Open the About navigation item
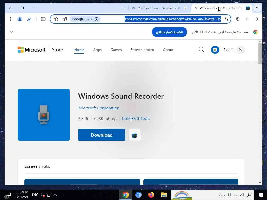The width and height of the screenshot is (267, 200). point(168,50)
